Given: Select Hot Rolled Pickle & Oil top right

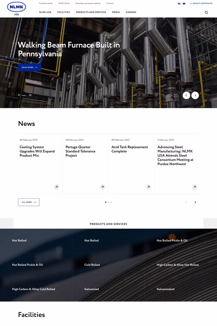Looking at the screenshot, I should [172, 240].
